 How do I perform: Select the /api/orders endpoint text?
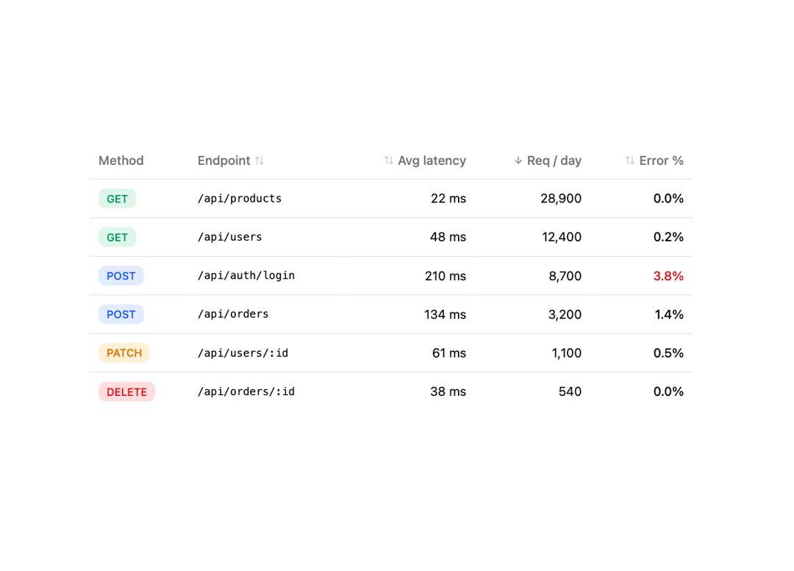233,314
